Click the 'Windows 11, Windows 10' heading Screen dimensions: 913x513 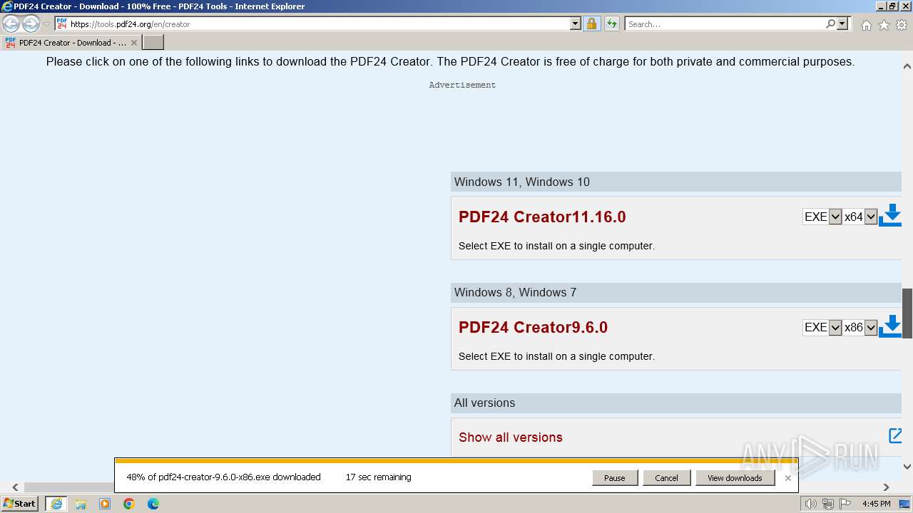click(522, 182)
